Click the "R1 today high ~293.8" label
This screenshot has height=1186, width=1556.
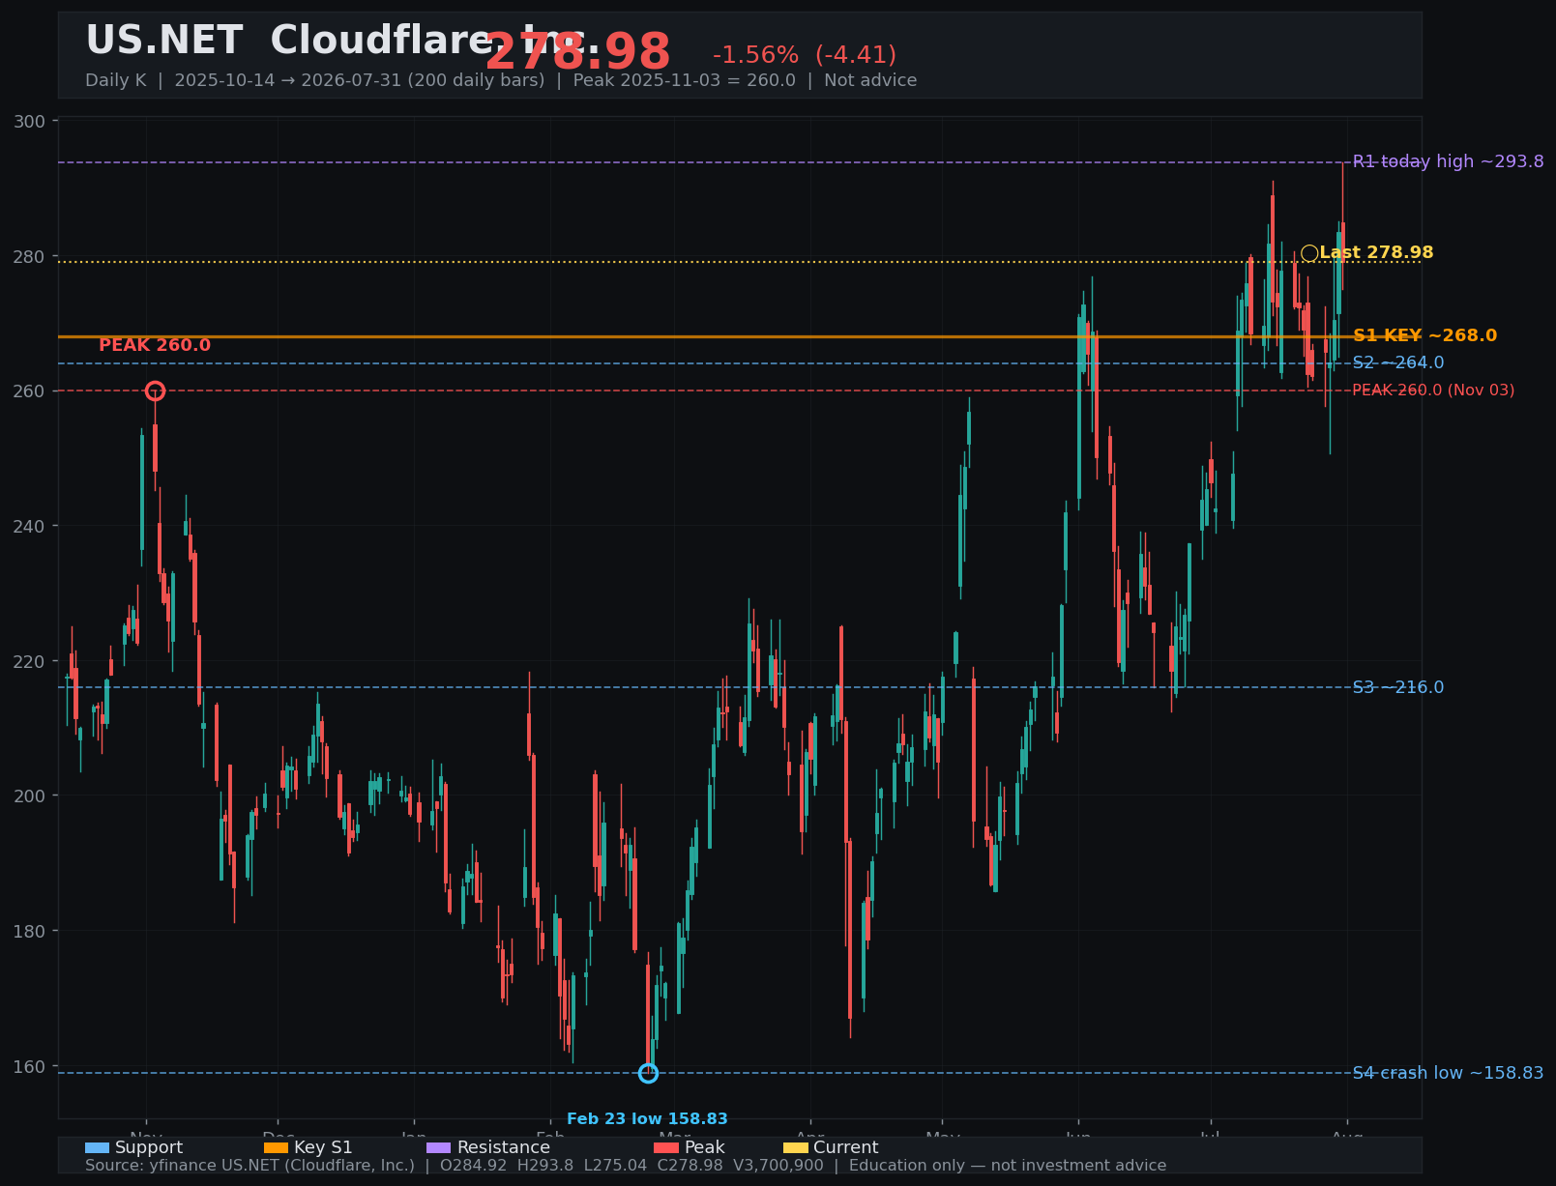1448,161
